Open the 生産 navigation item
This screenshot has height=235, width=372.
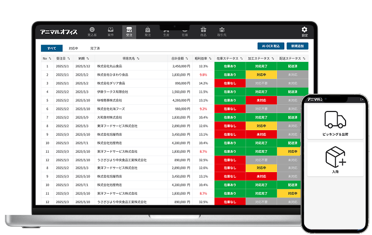[166, 34]
